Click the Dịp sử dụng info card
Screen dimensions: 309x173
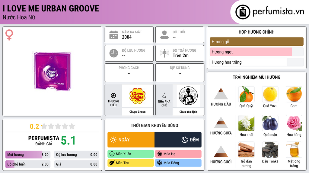coord(180,73)
